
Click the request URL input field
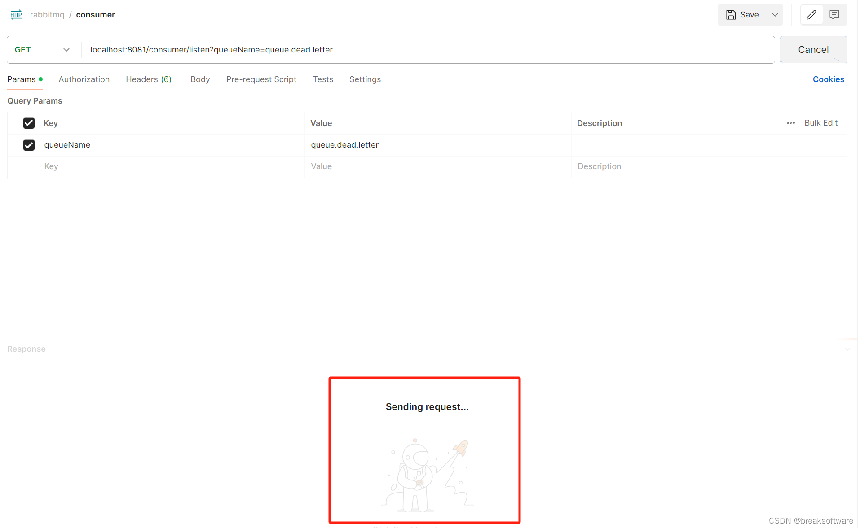pyautogui.click(x=428, y=50)
